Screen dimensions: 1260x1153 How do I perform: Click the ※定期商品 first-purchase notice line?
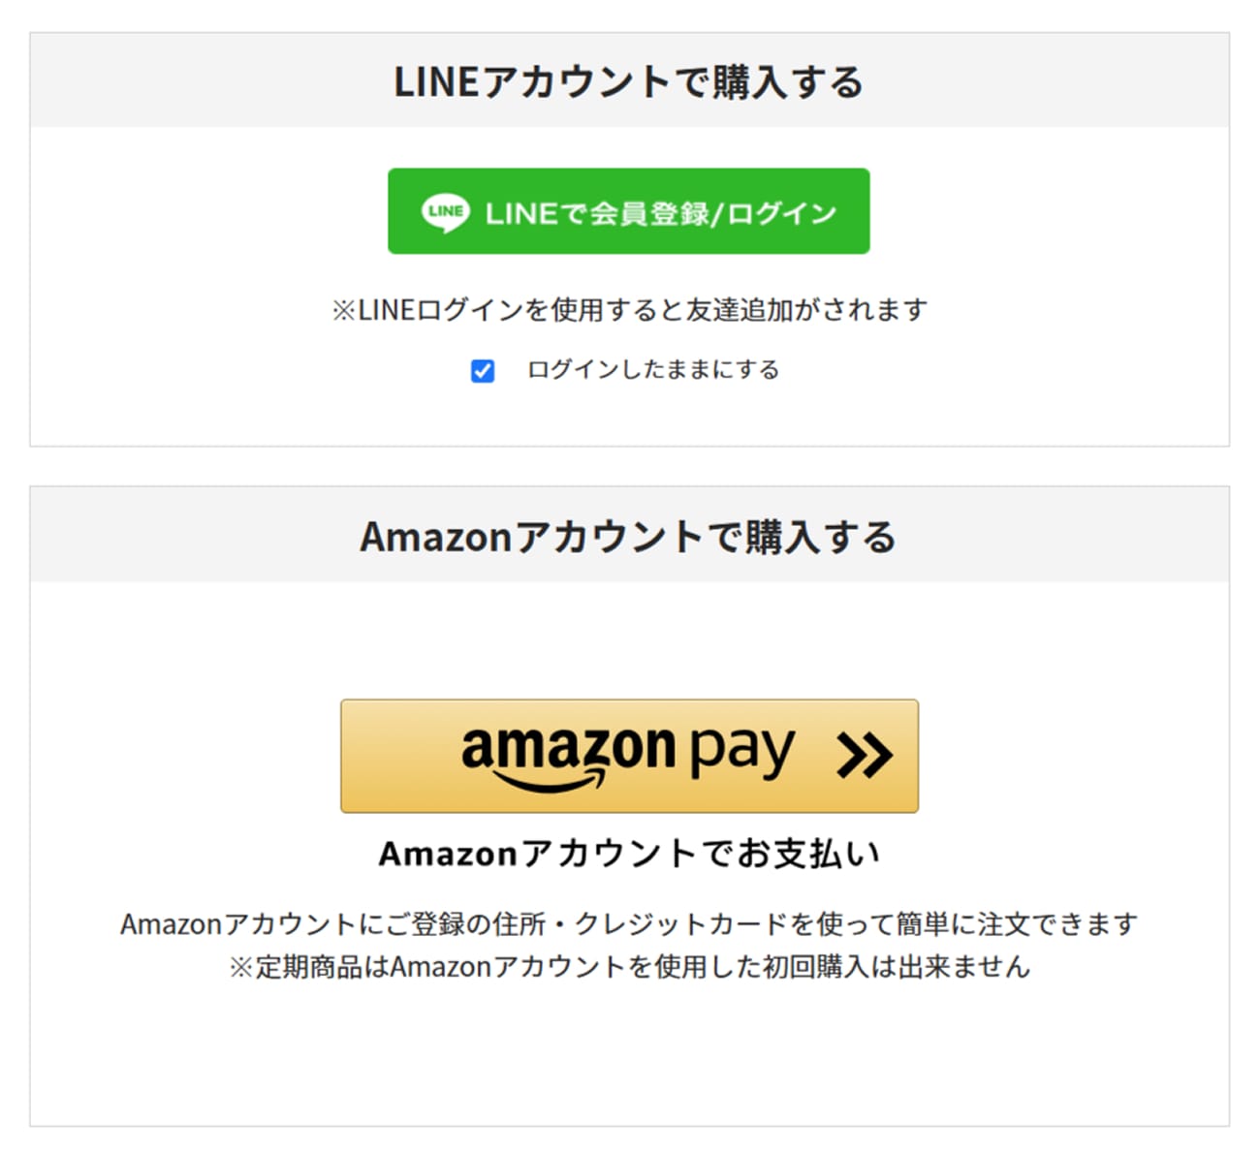629,967
